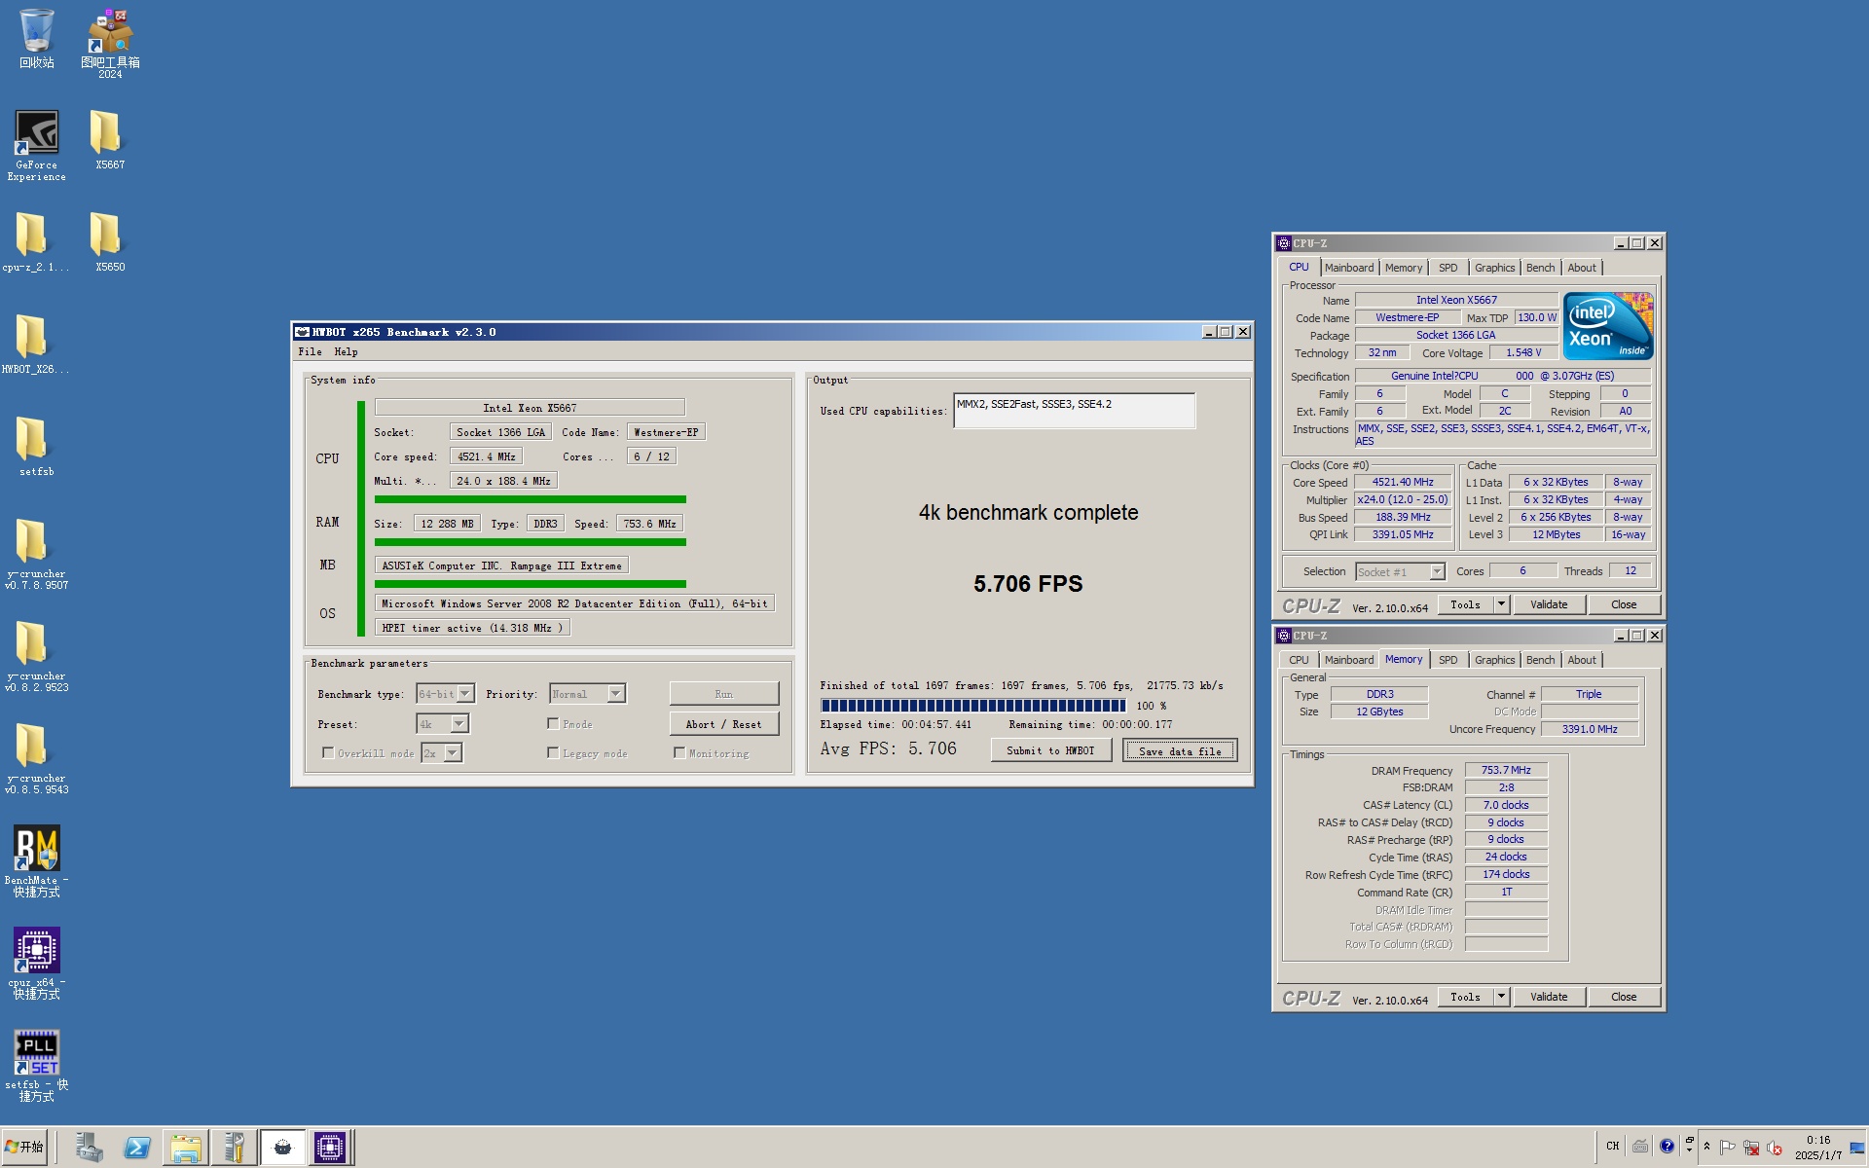Select the setfsb folder icon

pyautogui.click(x=36, y=448)
